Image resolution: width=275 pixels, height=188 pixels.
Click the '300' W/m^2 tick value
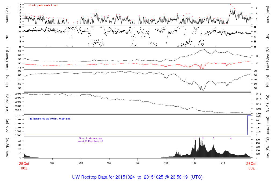(x=258, y=147)
